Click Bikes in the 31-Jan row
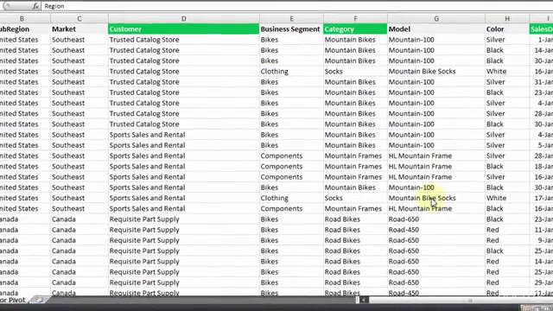Viewport: 553px width, 311px height. click(x=270, y=82)
